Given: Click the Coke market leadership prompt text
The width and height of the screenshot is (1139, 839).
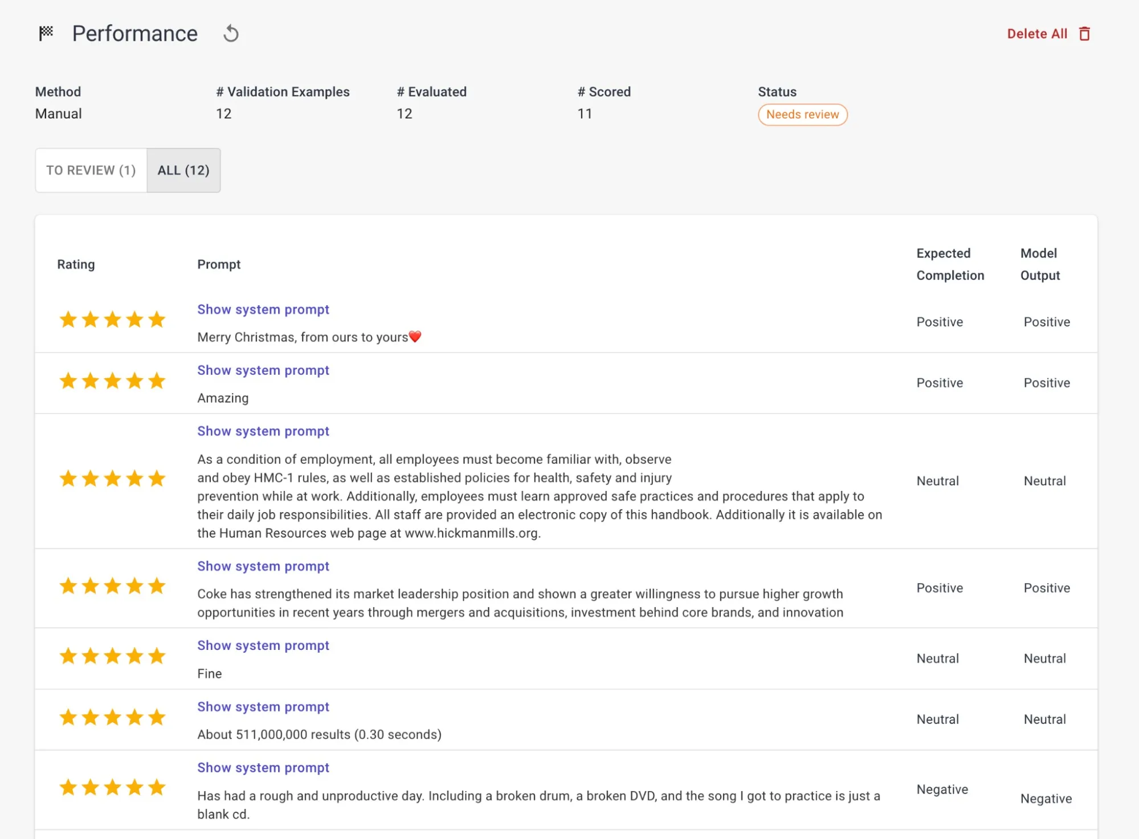Looking at the screenshot, I should (x=520, y=603).
